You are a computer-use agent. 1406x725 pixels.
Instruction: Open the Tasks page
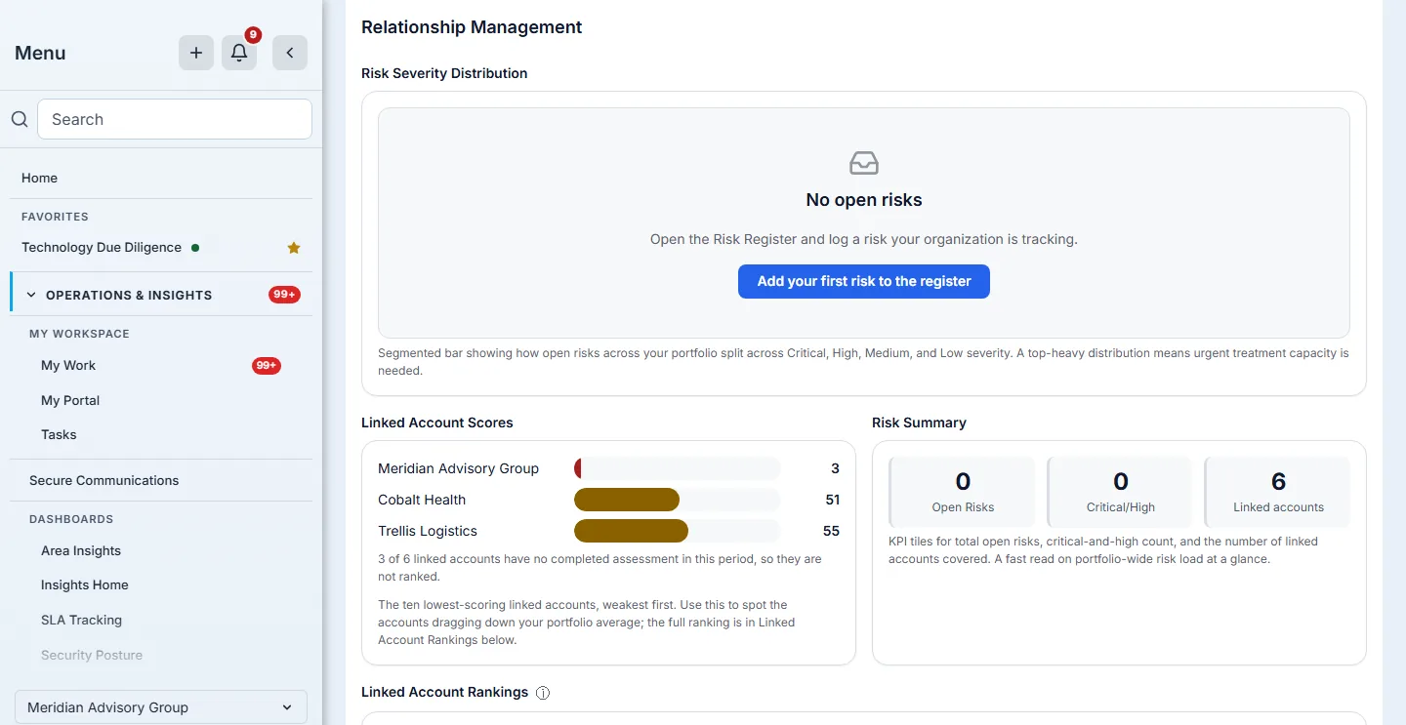(59, 434)
